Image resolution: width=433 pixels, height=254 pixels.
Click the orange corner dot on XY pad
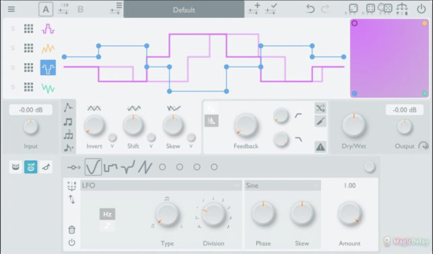pos(425,23)
